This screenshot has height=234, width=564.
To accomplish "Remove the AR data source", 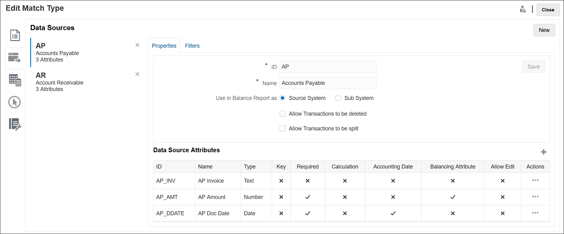I will click(137, 74).
